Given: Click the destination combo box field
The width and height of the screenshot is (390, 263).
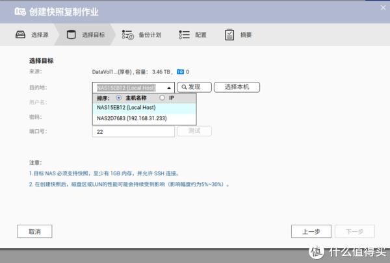Looking at the screenshot, I should click(133, 88).
